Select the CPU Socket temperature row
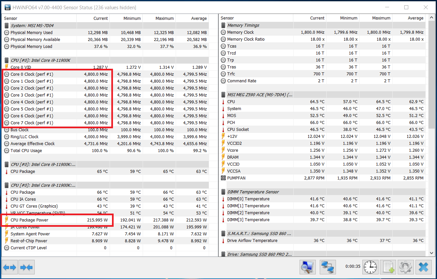The image size is (437, 279). (322, 129)
